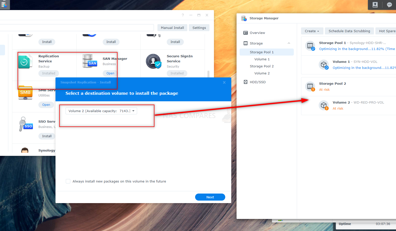Open SMB Service with Open button
Viewport: 396px width, 231px height.
coord(46,105)
